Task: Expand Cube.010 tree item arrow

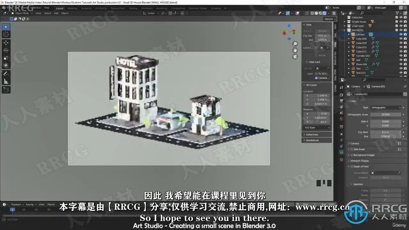Action: tap(349, 47)
